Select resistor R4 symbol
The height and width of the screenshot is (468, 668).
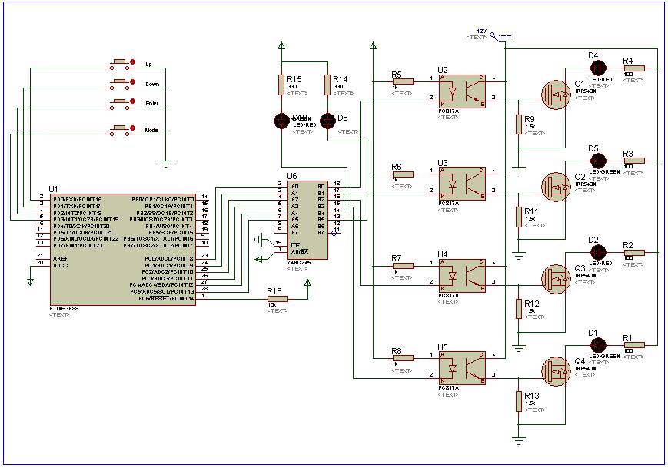(x=634, y=68)
